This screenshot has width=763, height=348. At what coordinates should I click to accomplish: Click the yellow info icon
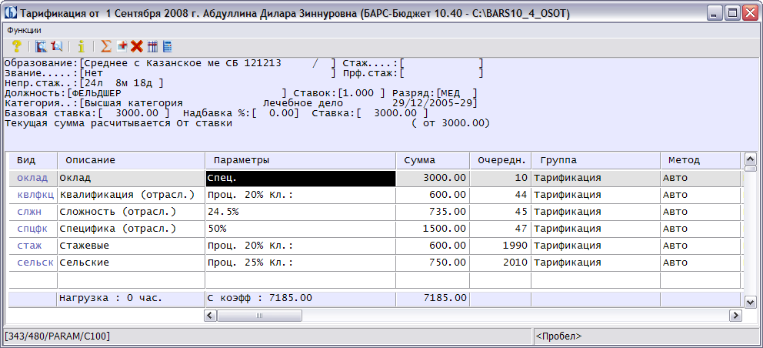coord(81,46)
